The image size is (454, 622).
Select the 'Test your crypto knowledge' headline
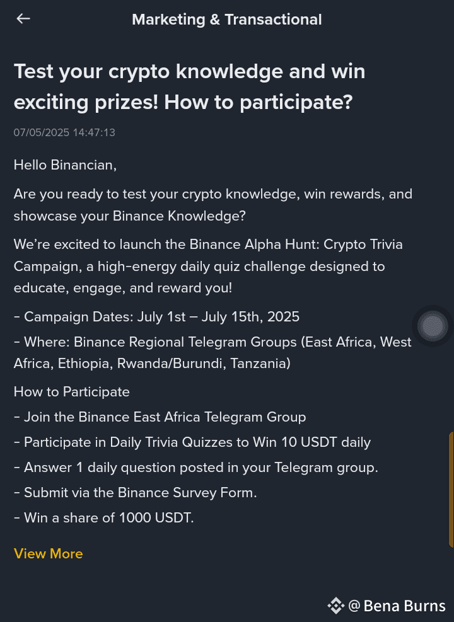[189, 86]
